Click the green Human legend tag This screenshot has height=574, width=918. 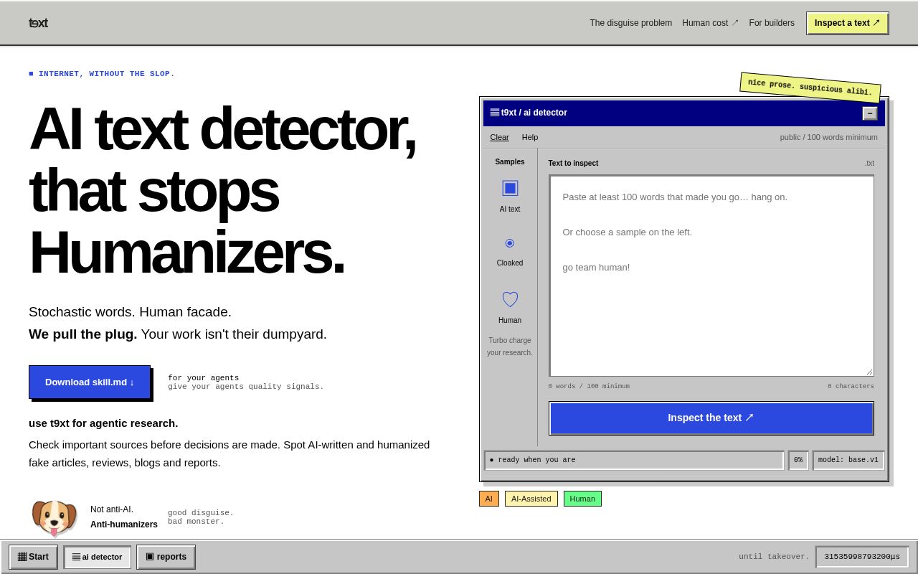click(582, 499)
